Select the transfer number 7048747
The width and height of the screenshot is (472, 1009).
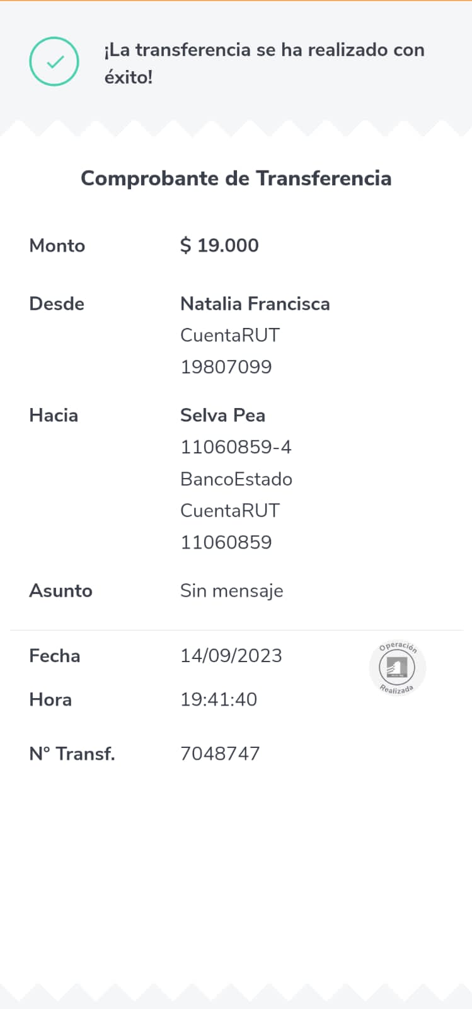(220, 754)
